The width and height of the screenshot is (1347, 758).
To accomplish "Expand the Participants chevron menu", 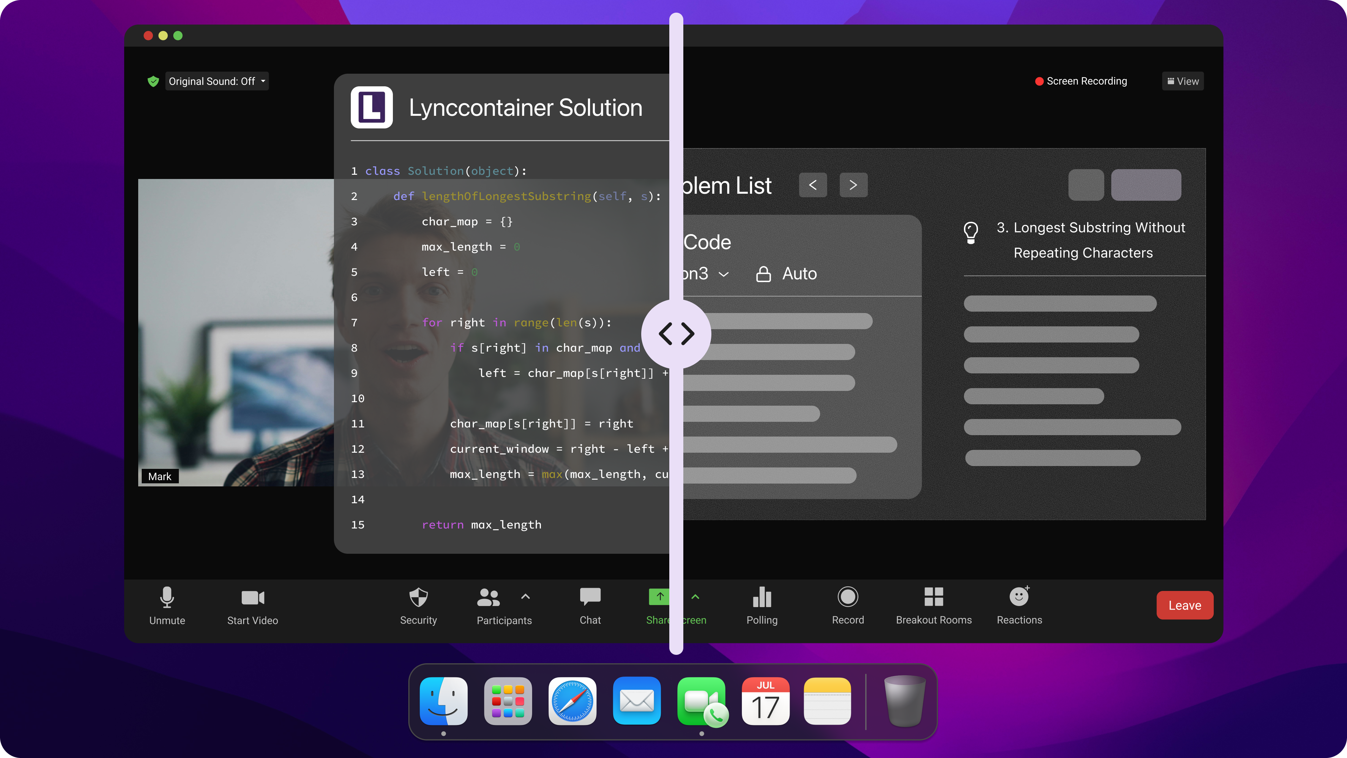I will [525, 596].
